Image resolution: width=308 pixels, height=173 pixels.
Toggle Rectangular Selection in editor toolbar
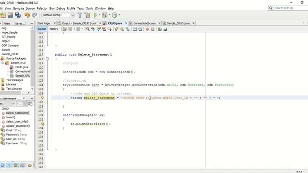pos(110,29)
